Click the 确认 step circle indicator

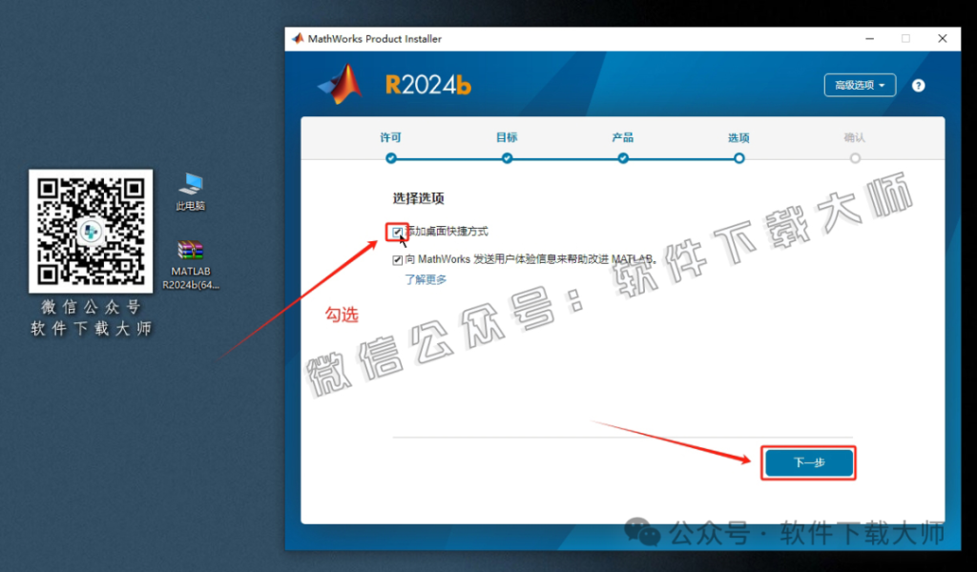(x=855, y=158)
